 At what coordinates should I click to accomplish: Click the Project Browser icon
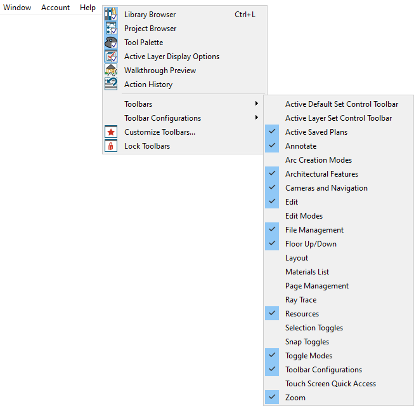tap(111, 29)
